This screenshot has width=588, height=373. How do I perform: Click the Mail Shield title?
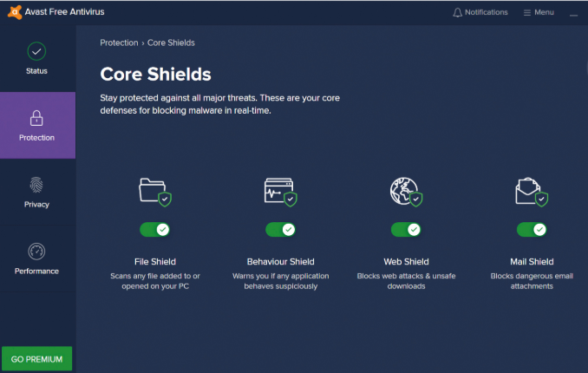(532, 262)
